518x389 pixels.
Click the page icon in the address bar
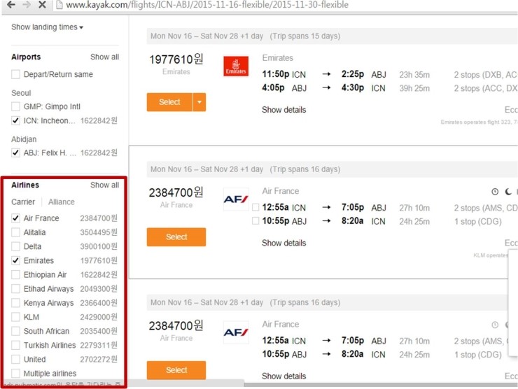click(x=59, y=5)
